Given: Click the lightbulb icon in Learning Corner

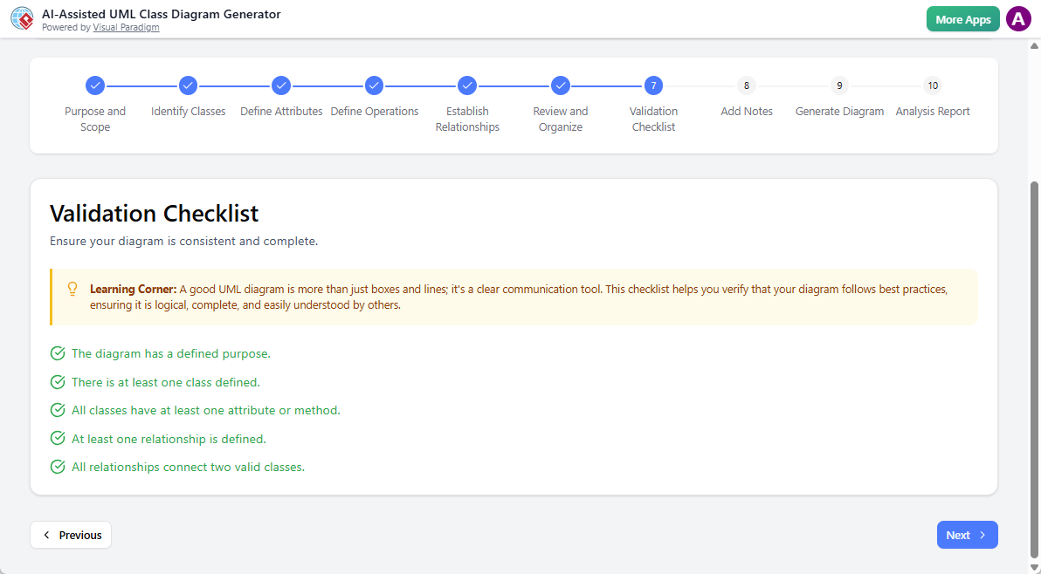Looking at the screenshot, I should 72,288.
